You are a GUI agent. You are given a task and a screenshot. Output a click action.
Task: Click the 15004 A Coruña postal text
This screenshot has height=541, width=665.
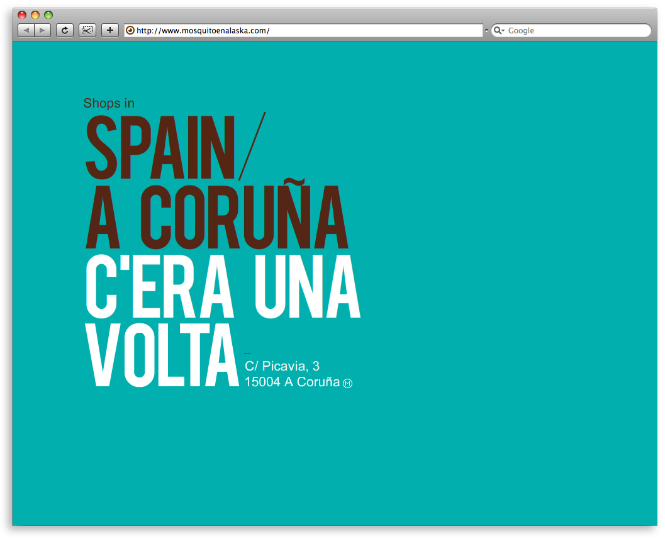(x=292, y=382)
